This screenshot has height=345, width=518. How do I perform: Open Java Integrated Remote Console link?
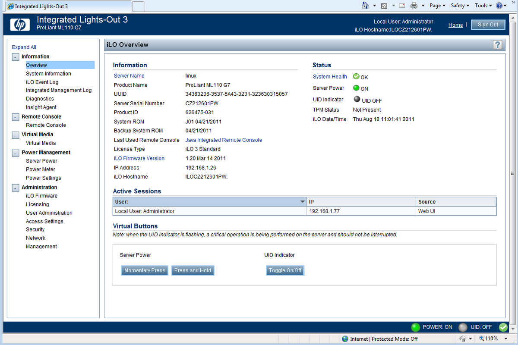223,140
